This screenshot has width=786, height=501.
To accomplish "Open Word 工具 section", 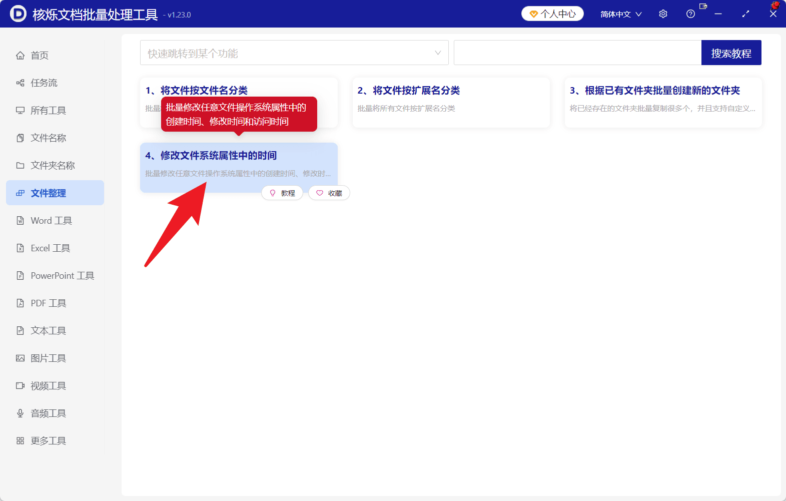I will pos(55,220).
